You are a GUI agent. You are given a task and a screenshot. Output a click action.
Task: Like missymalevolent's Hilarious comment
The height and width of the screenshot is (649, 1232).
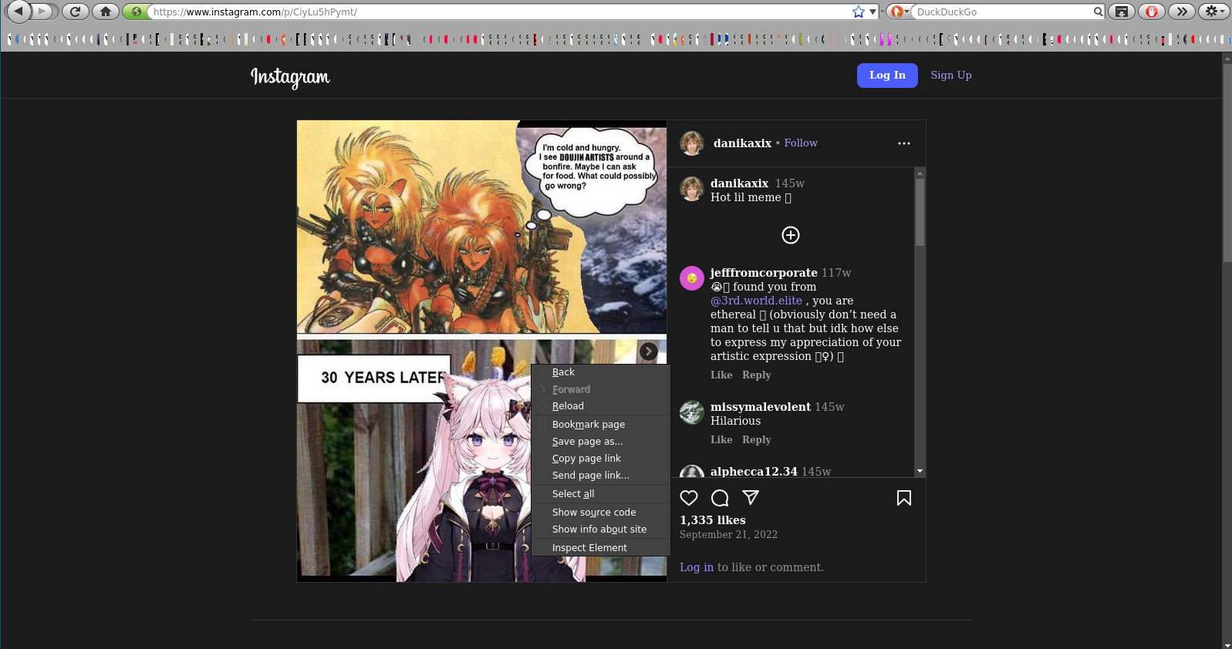coord(721,439)
